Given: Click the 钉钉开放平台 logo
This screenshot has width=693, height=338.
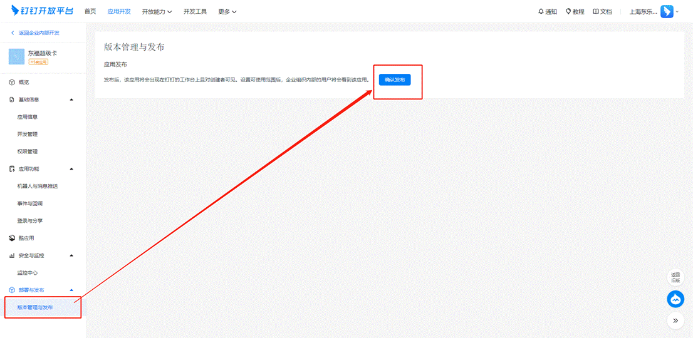Looking at the screenshot, I should point(42,11).
